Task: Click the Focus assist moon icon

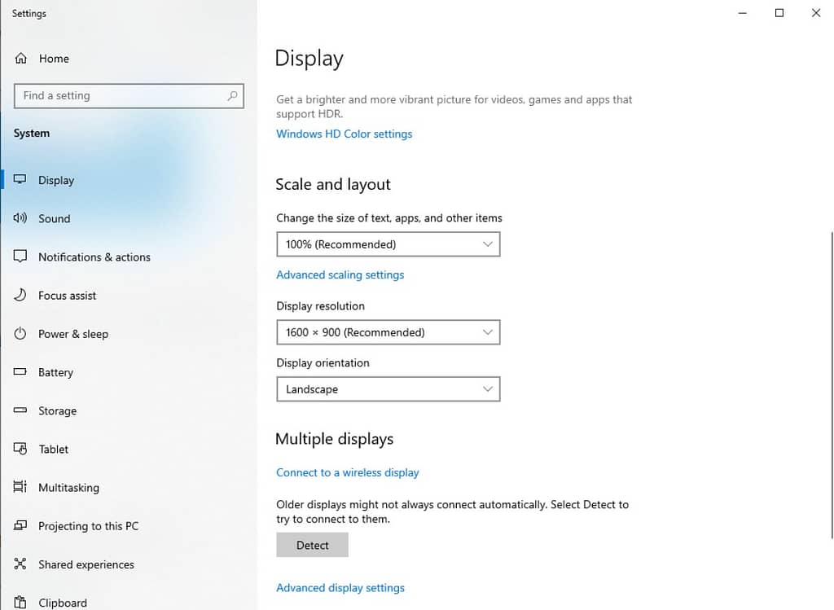Action: 20,295
